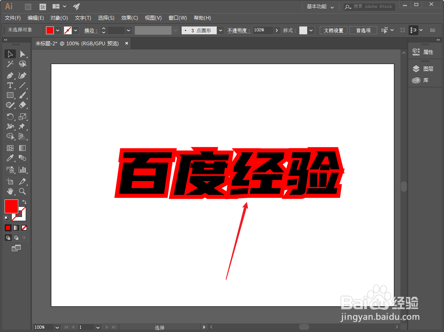Image resolution: width=444 pixels, height=332 pixels.
Task: Open the 文件(F) menu
Action: click(x=13, y=18)
